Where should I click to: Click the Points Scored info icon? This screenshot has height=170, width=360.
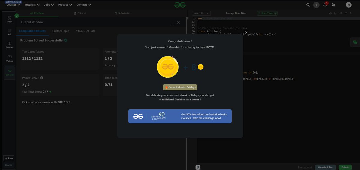click(42, 78)
